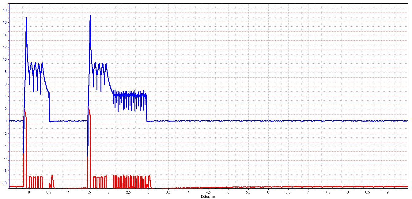This screenshot has height=199, width=412.
Task: Click the 2,5 tick on time axis
Action: (x=129, y=192)
